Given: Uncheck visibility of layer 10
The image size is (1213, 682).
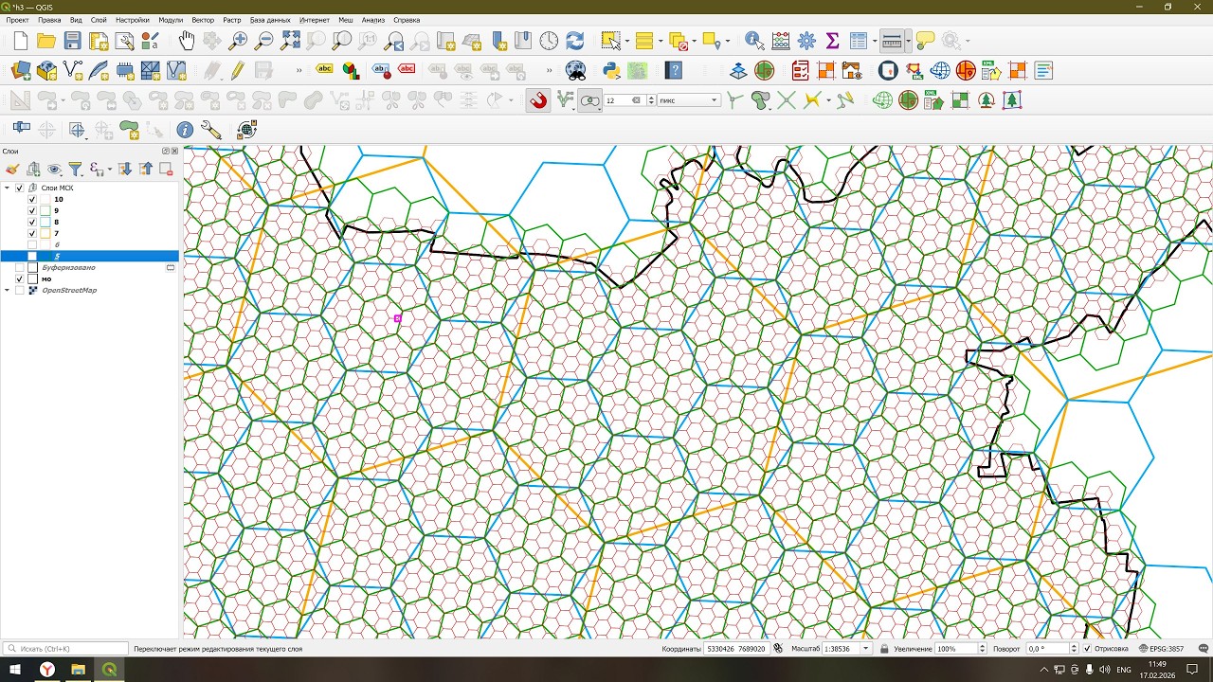Looking at the screenshot, I should pyautogui.click(x=32, y=199).
